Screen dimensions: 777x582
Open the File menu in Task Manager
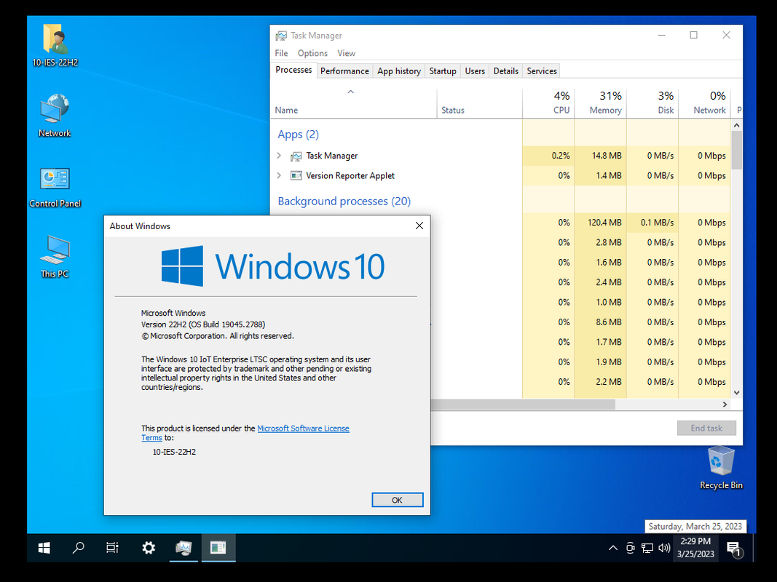(282, 53)
